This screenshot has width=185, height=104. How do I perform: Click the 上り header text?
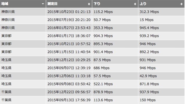click(x=143, y=4)
